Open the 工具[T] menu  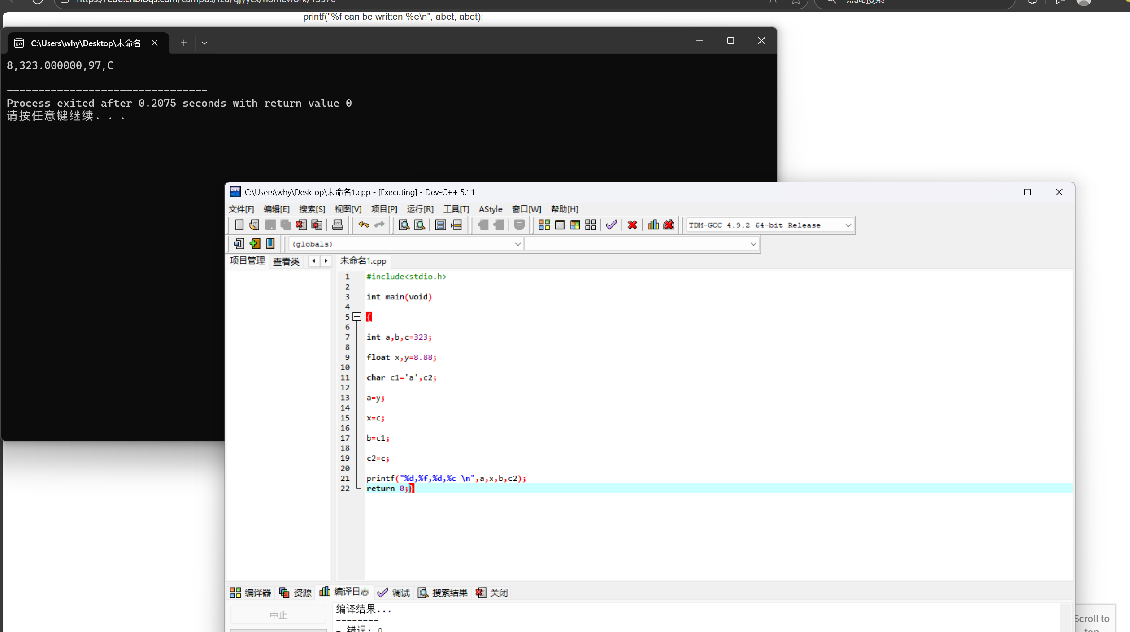456,209
